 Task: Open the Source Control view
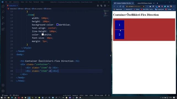(3, 18)
